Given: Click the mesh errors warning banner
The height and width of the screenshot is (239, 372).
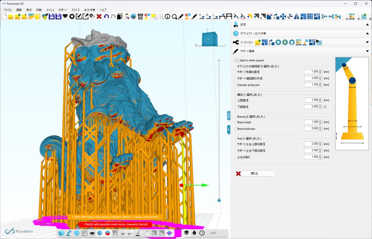Looking at the screenshot, I should click(115, 225).
